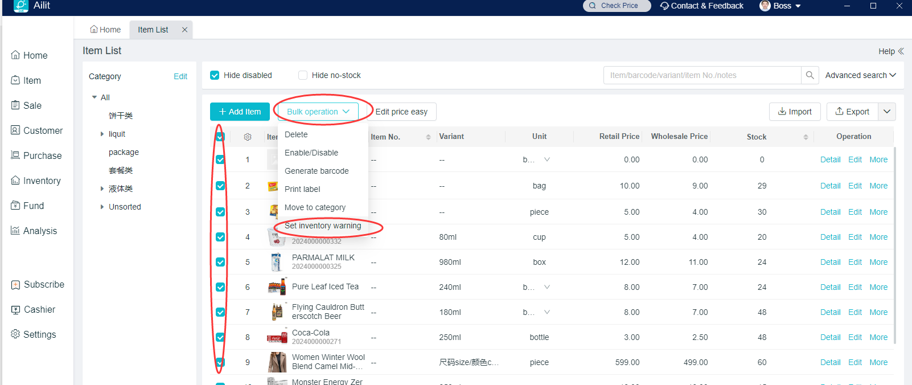Open the Export dropdown arrow

point(887,112)
